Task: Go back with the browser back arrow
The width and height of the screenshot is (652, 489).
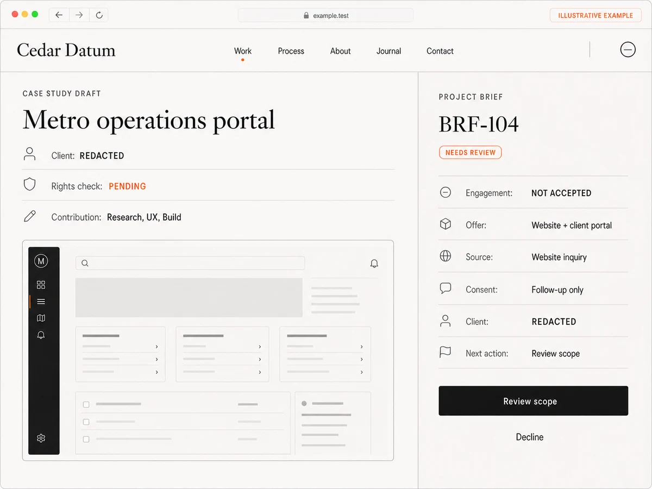Action: click(59, 15)
